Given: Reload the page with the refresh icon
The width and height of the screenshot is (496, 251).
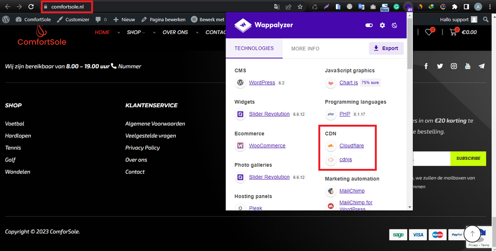Looking at the screenshot, I should pyautogui.click(x=31, y=7).
